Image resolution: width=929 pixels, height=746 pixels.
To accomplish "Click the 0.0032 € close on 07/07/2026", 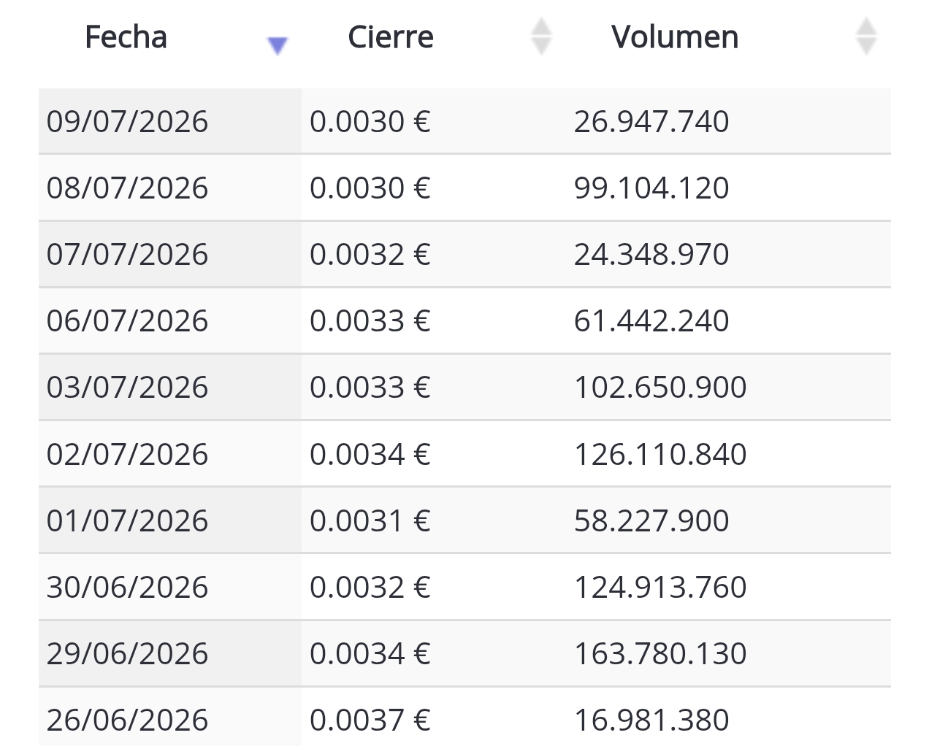I will (x=434, y=254).
